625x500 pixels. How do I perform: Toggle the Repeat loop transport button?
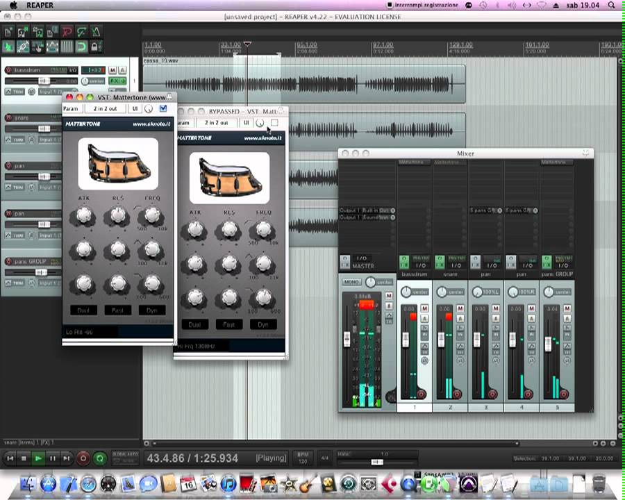tap(100, 458)
